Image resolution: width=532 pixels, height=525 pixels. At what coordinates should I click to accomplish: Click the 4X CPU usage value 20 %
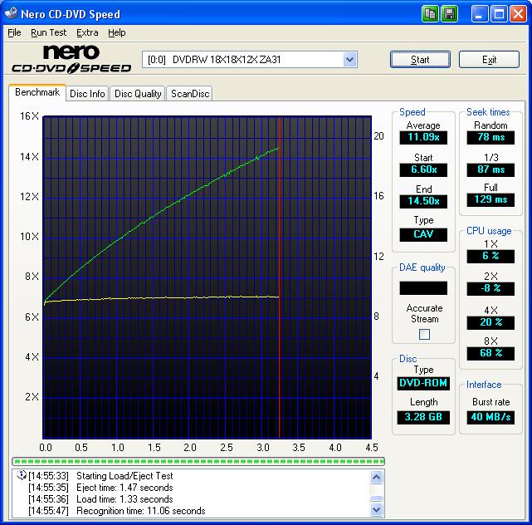click(x=491, y=322)
